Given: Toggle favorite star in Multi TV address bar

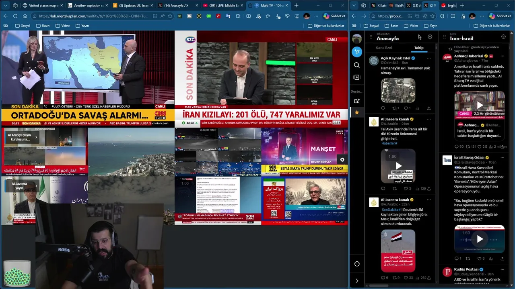Looking at the screenshot, I should (170, 16).
